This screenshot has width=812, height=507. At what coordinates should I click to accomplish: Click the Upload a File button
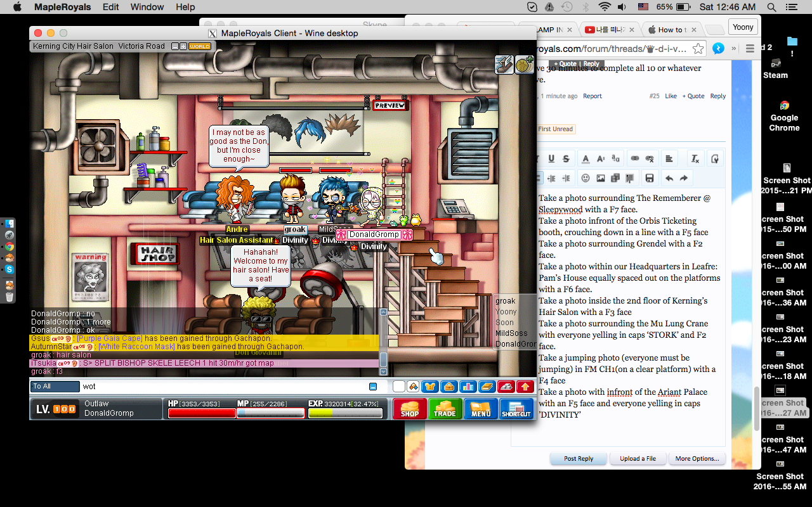click(638, 458)
